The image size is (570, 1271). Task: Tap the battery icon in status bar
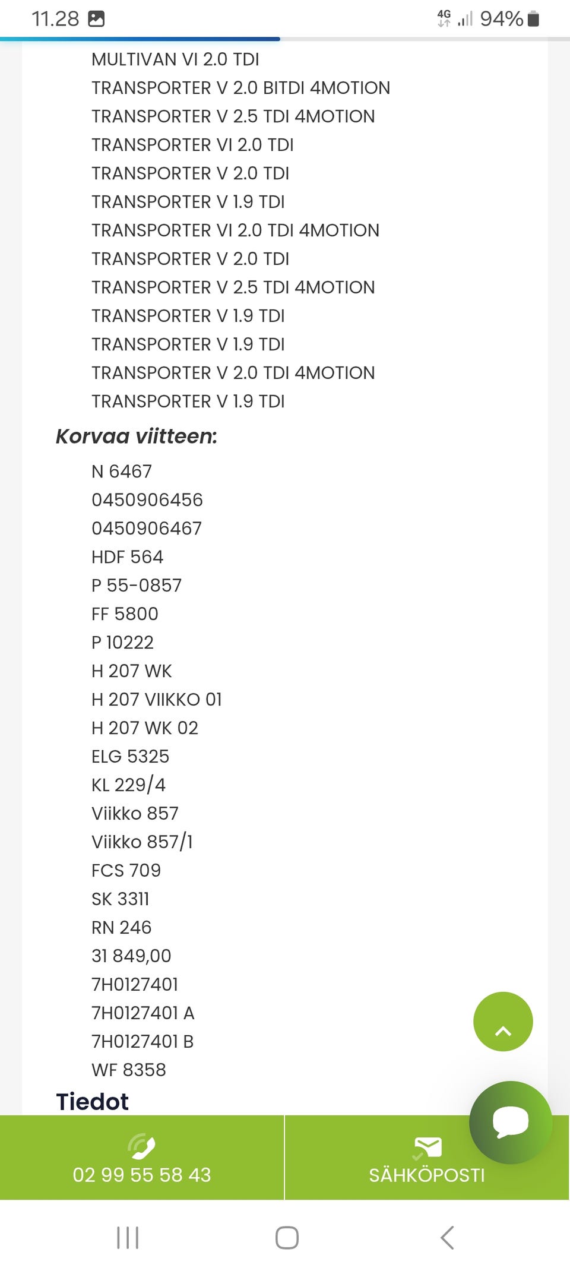click(x=533, y=19)
